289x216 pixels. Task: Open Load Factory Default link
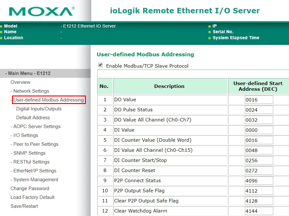tap(33, 197)
